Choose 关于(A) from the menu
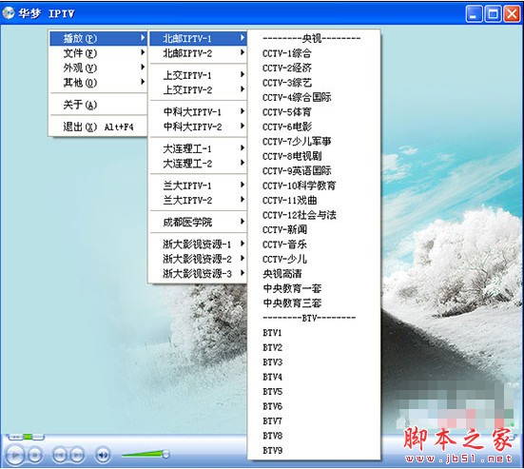 [98, 105]
